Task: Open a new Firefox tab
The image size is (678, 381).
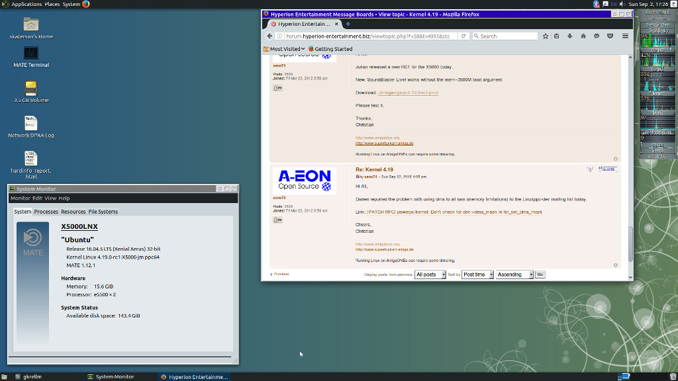Action: (348, 24)
